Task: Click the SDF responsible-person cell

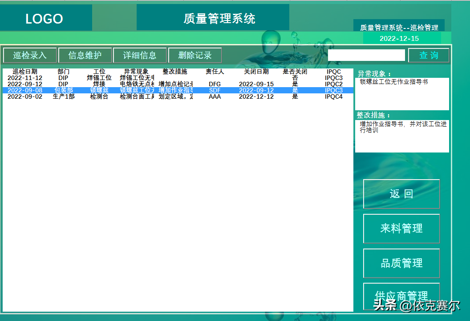Action: point(215,90)
